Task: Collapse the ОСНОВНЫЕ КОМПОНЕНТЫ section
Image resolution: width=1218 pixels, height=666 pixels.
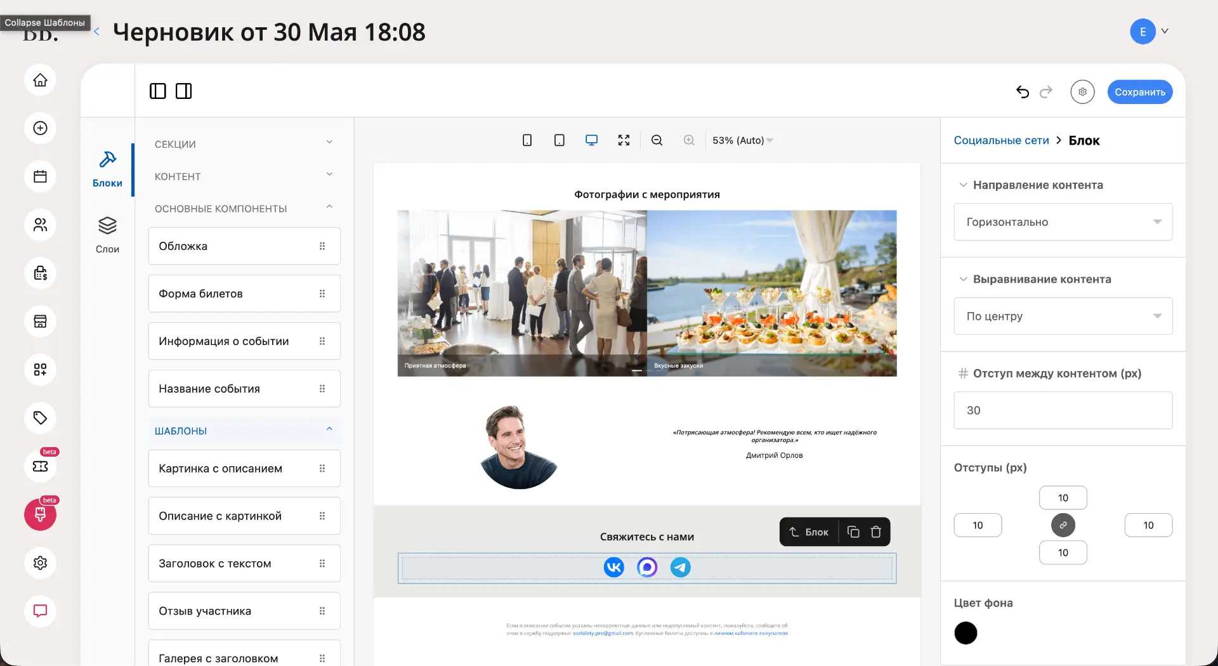Action: point(244,209)
